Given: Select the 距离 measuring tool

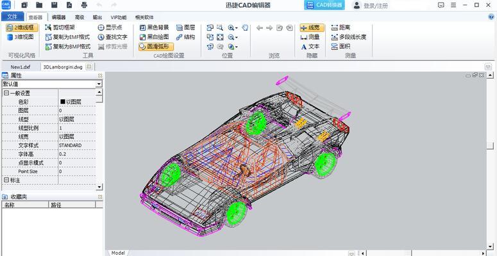Looking at the screenshot, I should [x=341, y=28].
